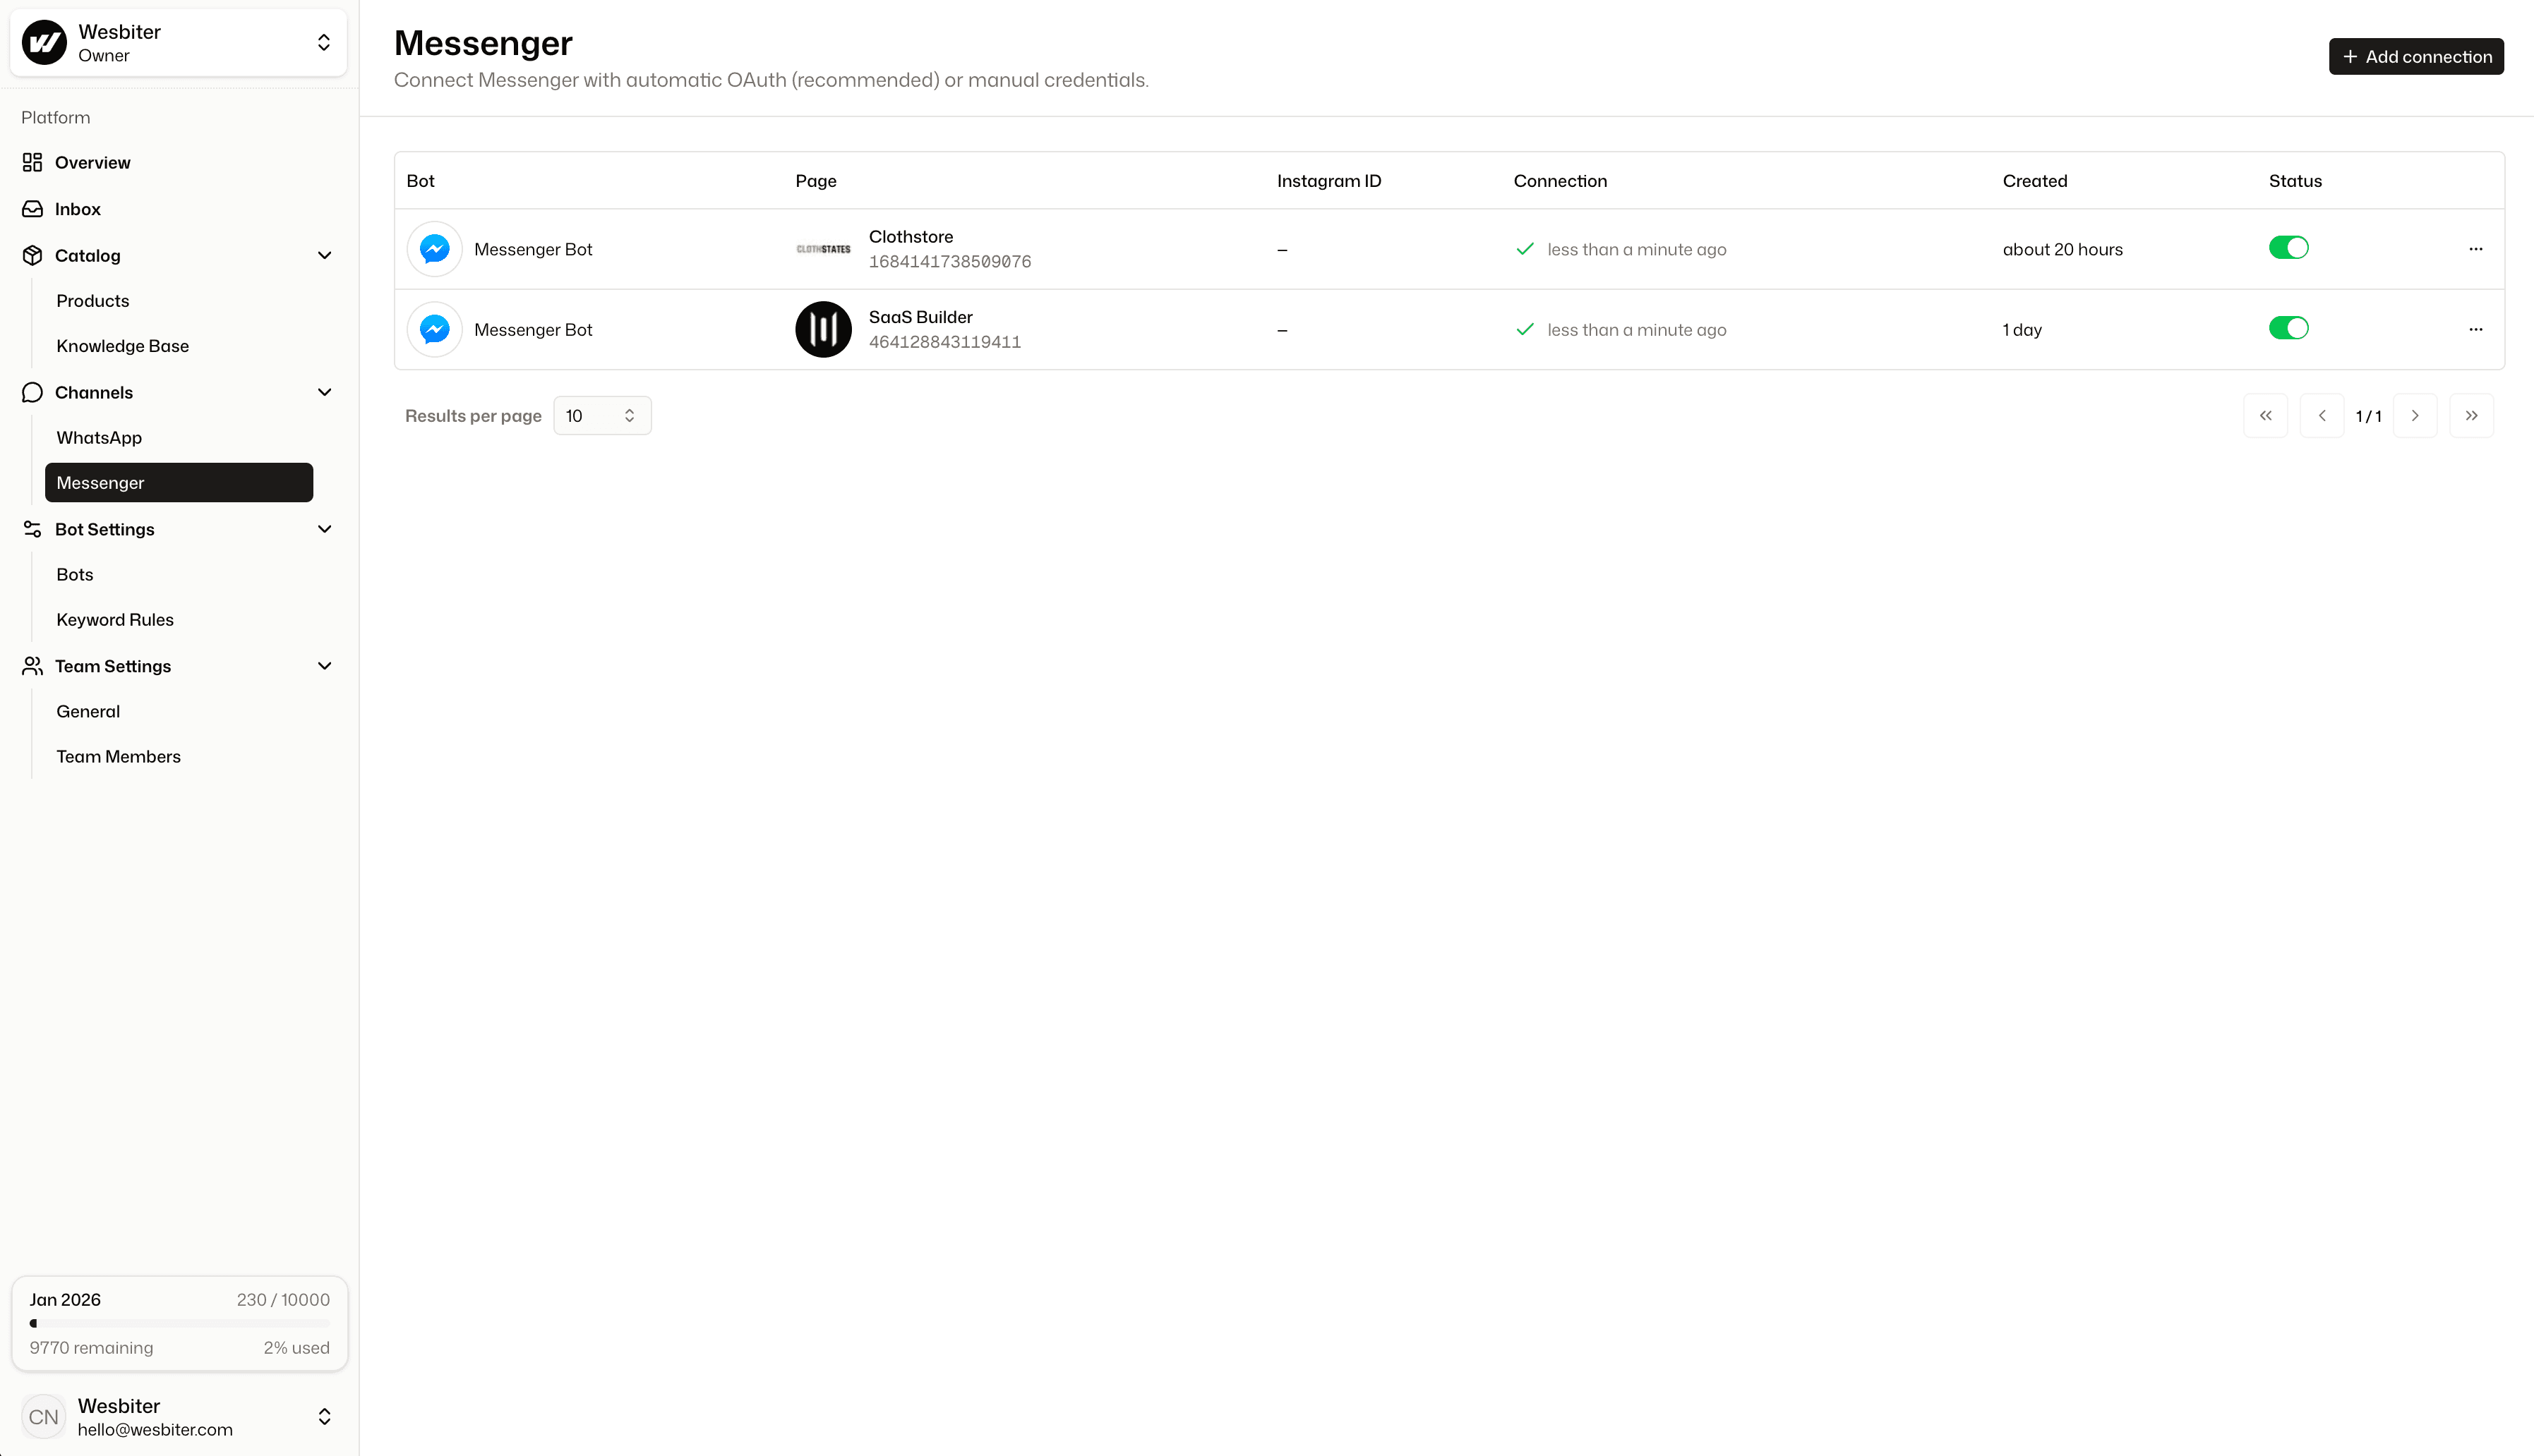This screenshot has width=2534, height=1456.
Task: Click the Add connection button
Action: [2416, 56]
